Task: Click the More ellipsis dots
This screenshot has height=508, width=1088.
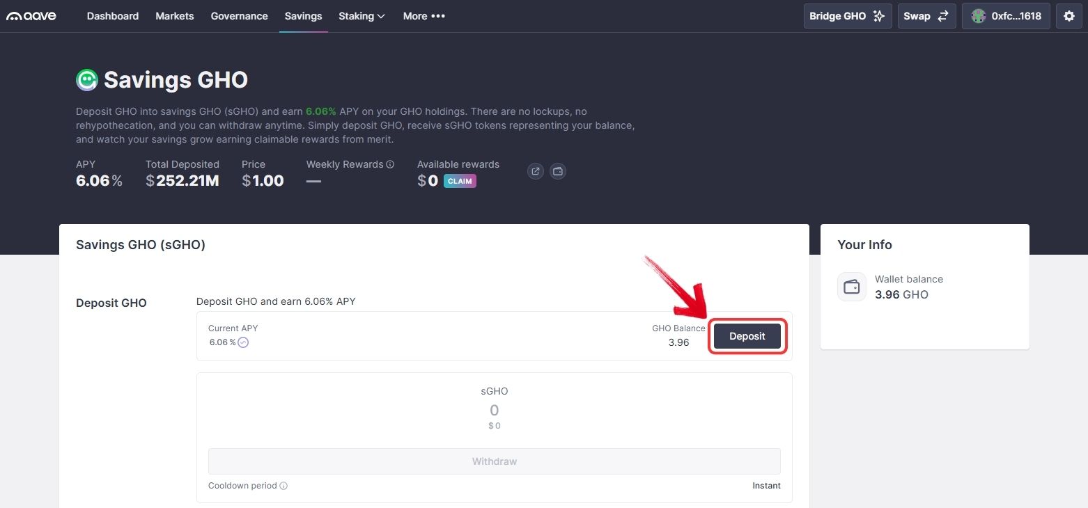Action: tap(438, 16)
